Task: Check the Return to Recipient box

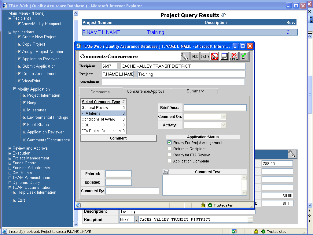Action: coord(169,149)
